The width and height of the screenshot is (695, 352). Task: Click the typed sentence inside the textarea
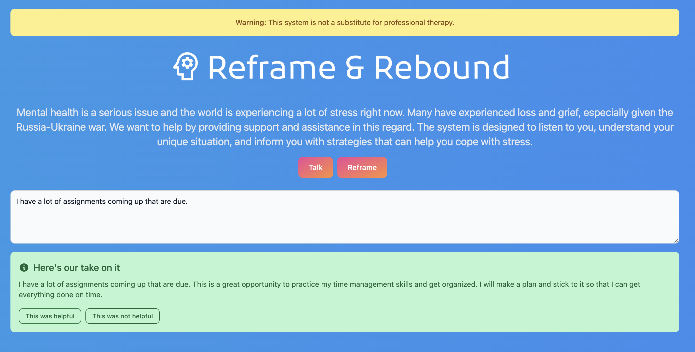(x=102, y=201)
